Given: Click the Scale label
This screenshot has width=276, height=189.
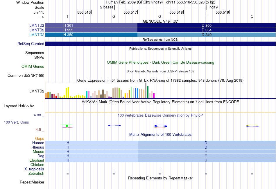Looking at the screenshot, I should (39, 7).
